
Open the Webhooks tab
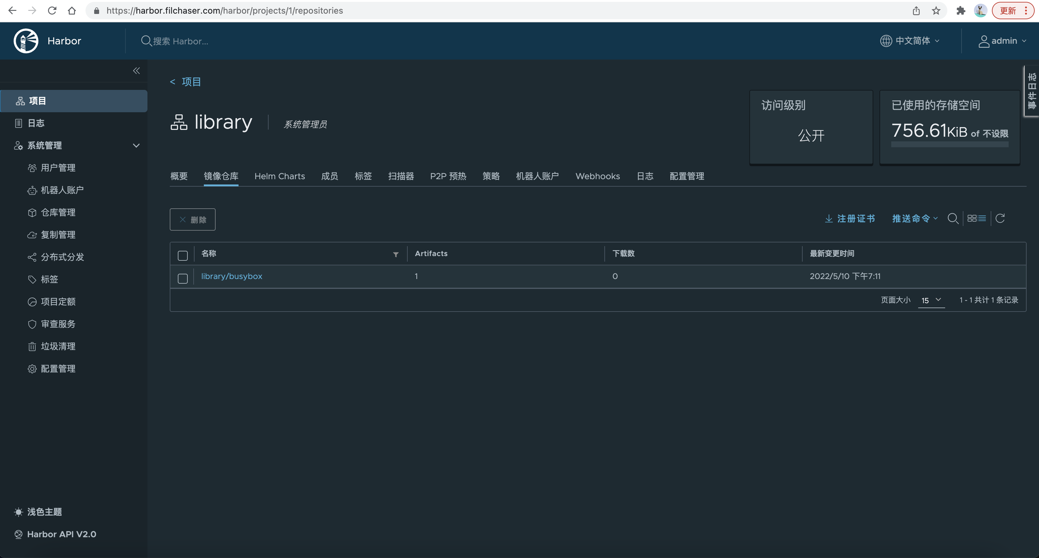(x=597, y=176)
